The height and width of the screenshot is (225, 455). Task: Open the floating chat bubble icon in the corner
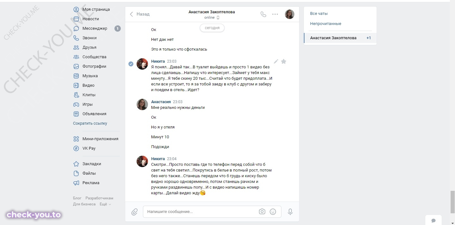[x=433, y=221]
